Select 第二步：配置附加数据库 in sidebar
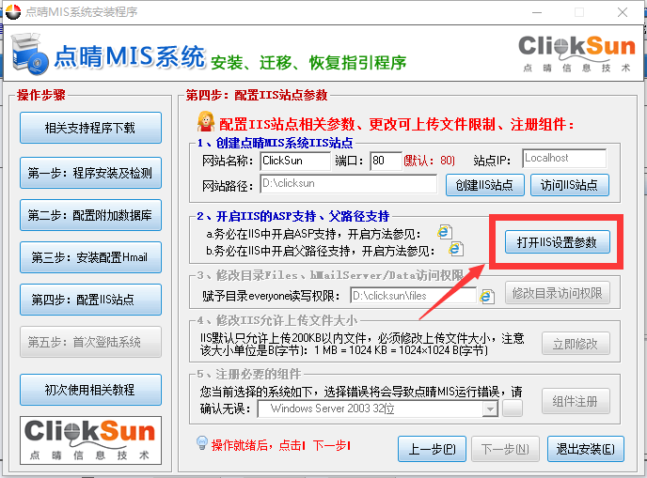Image resolution: width=647 pixels, height=478 pixels. (x=90, y=215)
